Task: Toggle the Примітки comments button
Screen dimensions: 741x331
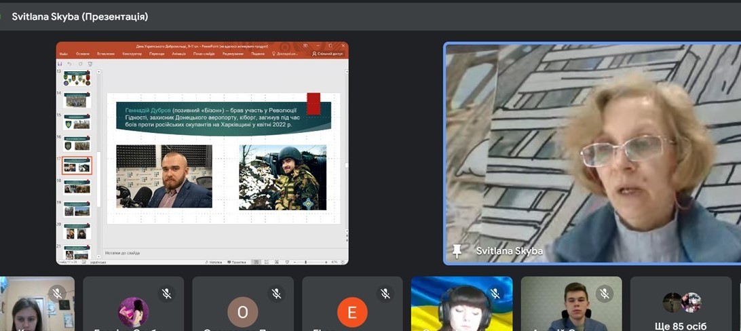Action: coord(236,262)
